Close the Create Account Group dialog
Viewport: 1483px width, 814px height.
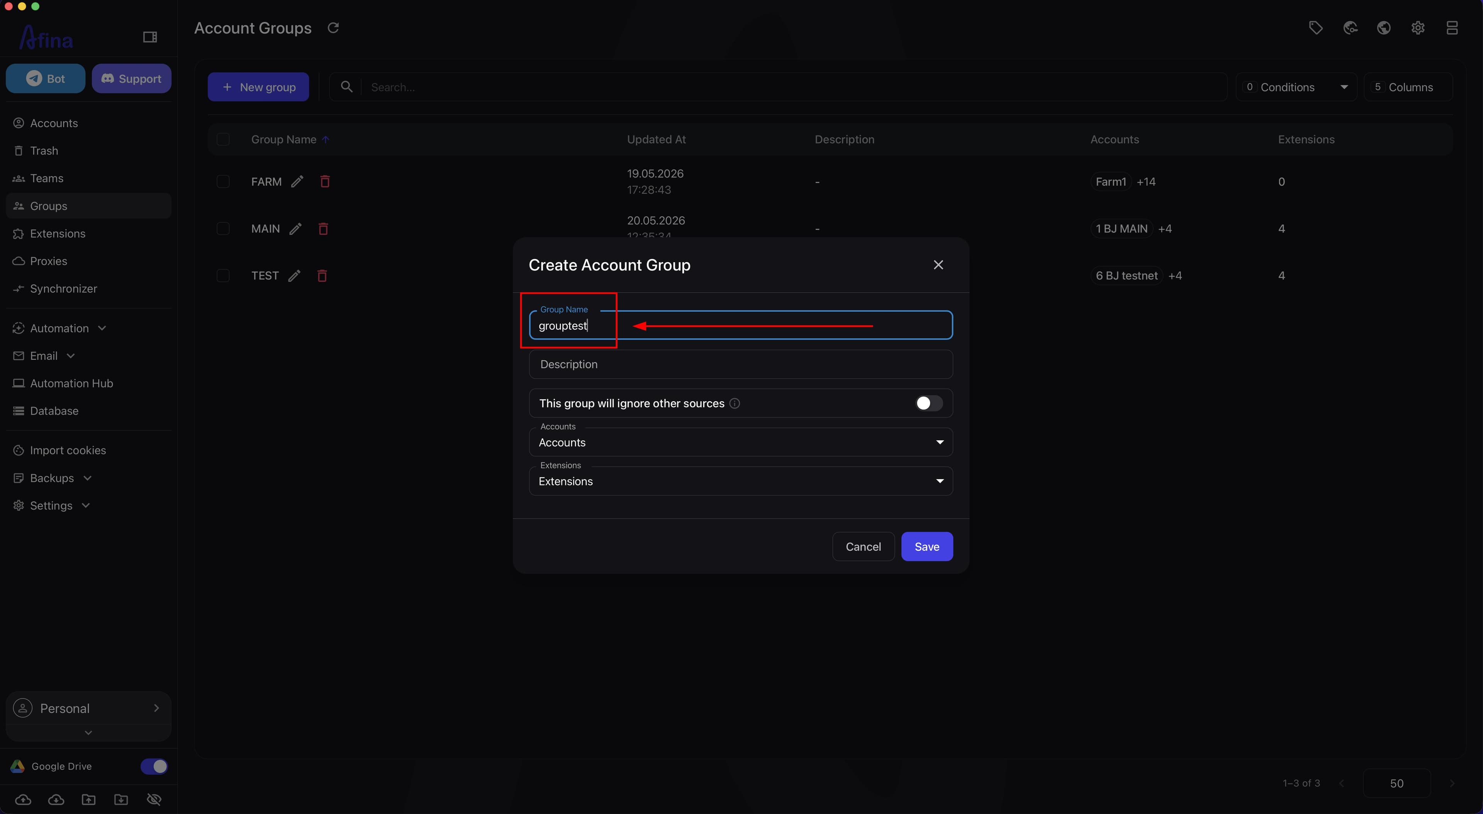[x=938, y=265]
